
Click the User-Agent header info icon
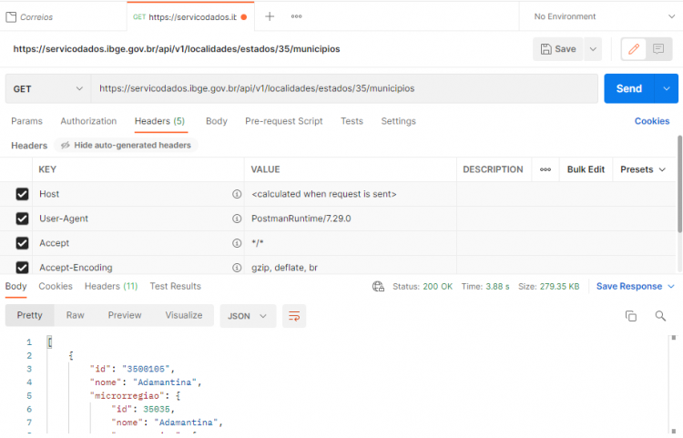tap(237, 219)
